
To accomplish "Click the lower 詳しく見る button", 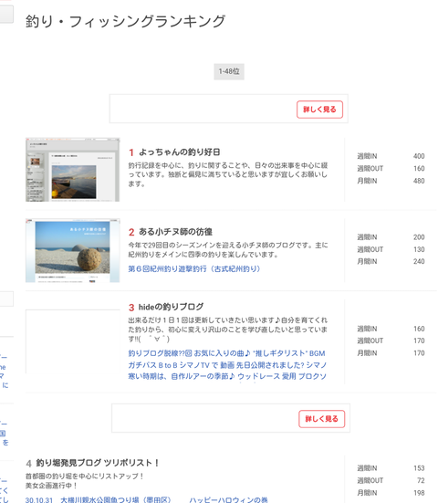I will click(x=321, y=419).
